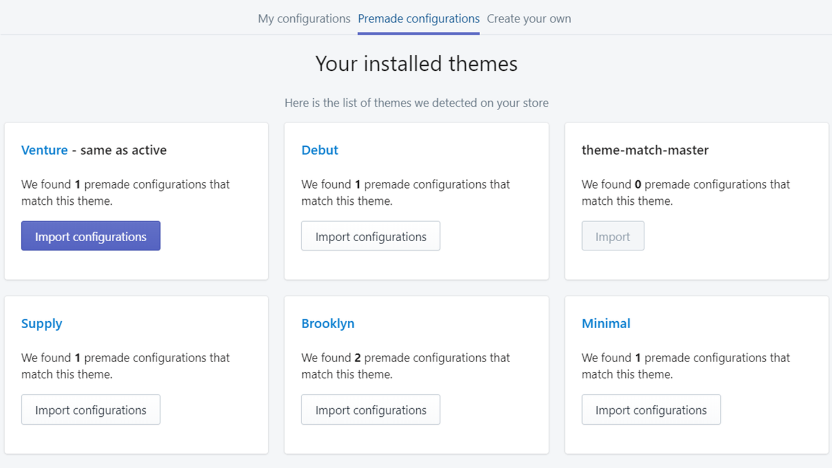Image resolution: width=832 pixels, height=468 pixels.
Task: Click Supply's 'We found 1 premade' description
Action: (x=126, y=366)
